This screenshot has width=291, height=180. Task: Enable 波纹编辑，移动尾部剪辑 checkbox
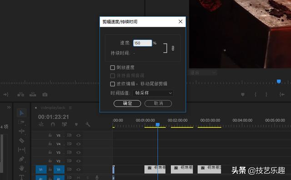click(112, 84)
